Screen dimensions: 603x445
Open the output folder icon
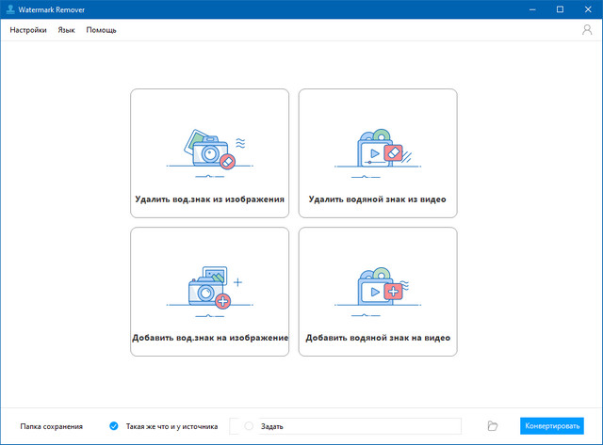(492, 426)
